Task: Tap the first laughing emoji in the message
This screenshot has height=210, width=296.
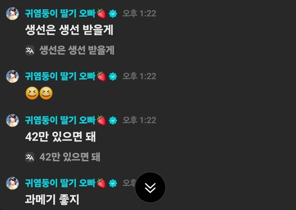Action: (x=32, y=93)
